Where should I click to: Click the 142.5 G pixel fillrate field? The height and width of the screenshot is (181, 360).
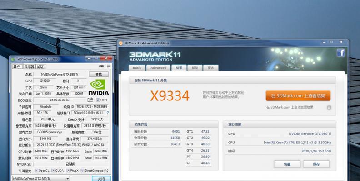[45, 126]
